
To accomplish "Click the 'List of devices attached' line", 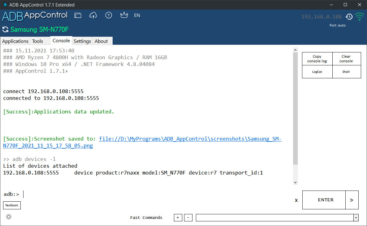I will click(x=40, y=166).
